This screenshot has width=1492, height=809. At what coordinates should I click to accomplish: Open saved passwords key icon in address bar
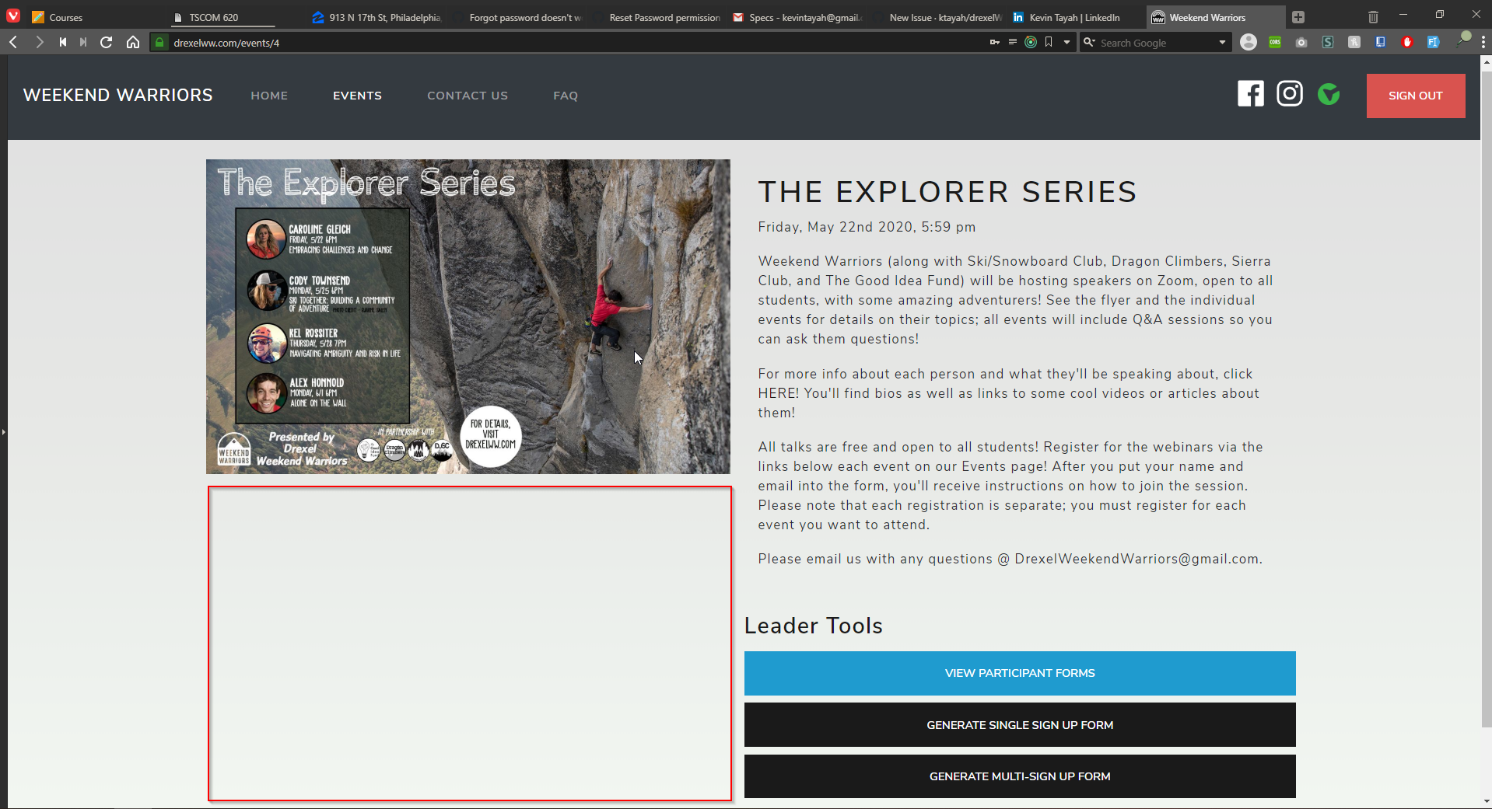(994, 42)
